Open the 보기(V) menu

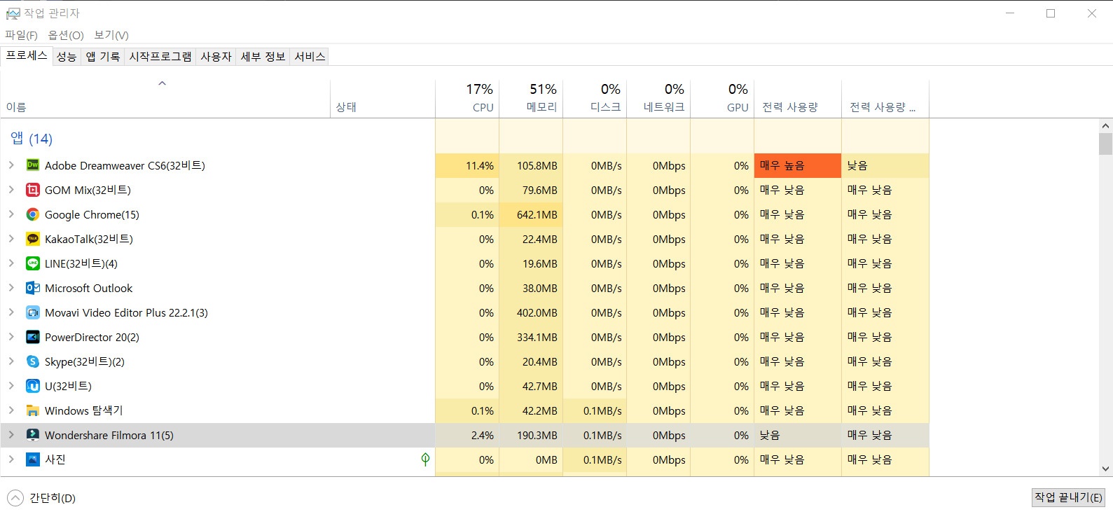(111, 35)
